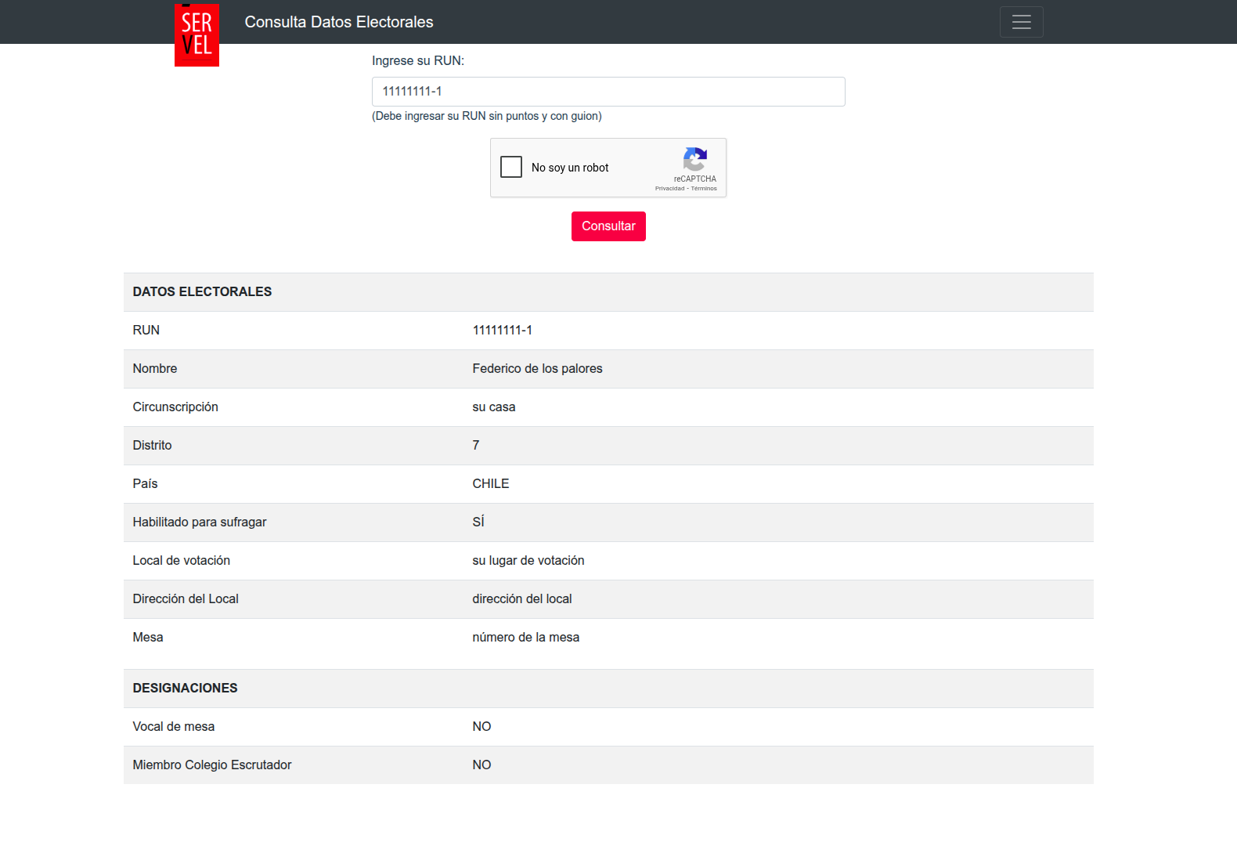
Task: Click the DESIGNACIONES section header
Action: pos(185,688)
